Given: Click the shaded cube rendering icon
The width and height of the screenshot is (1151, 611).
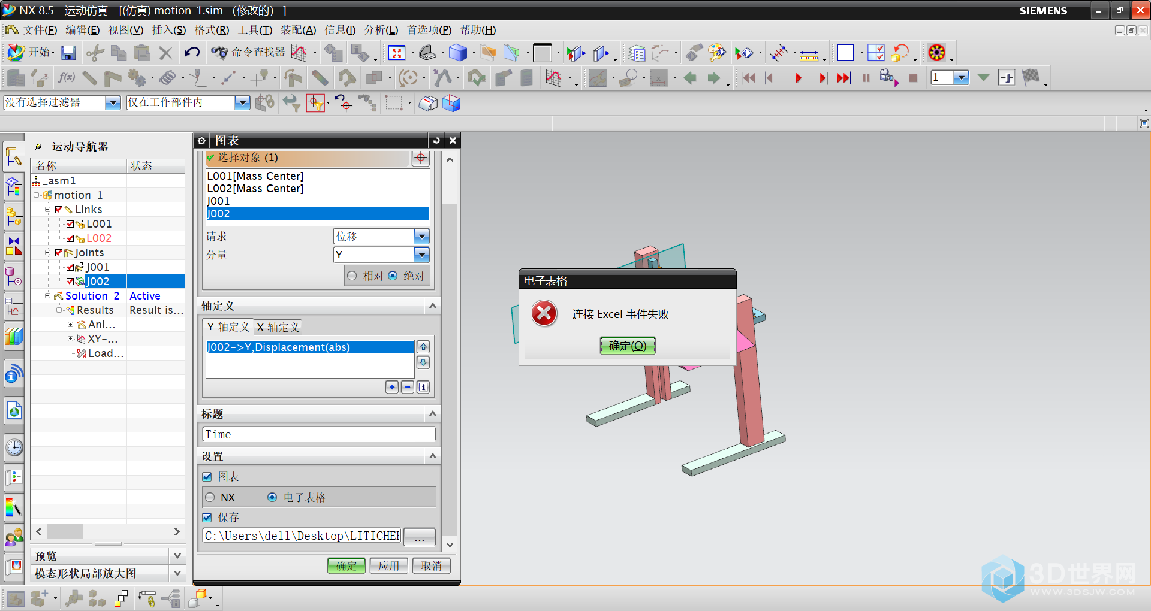Looking at the screenshot, I should coord(458,53).
